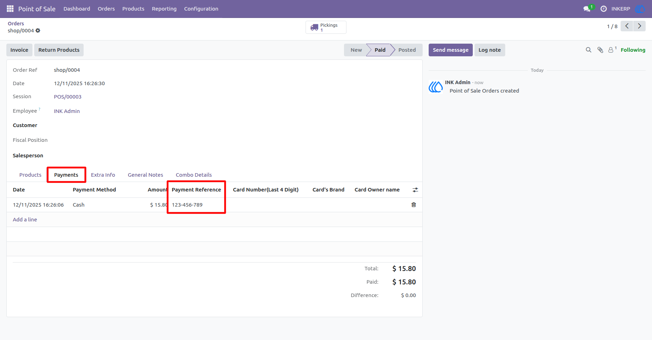Go to previous record arrow
Image resolution: width=652 pixels, height=340 pixels.
pyautogui.click(x=627, y=26)
